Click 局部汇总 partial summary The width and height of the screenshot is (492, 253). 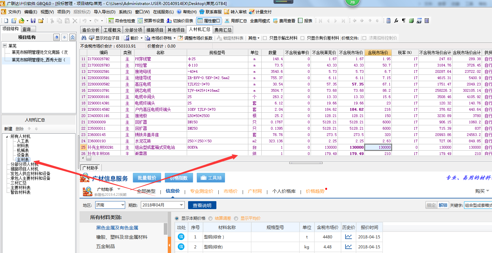tap(236, 21)
